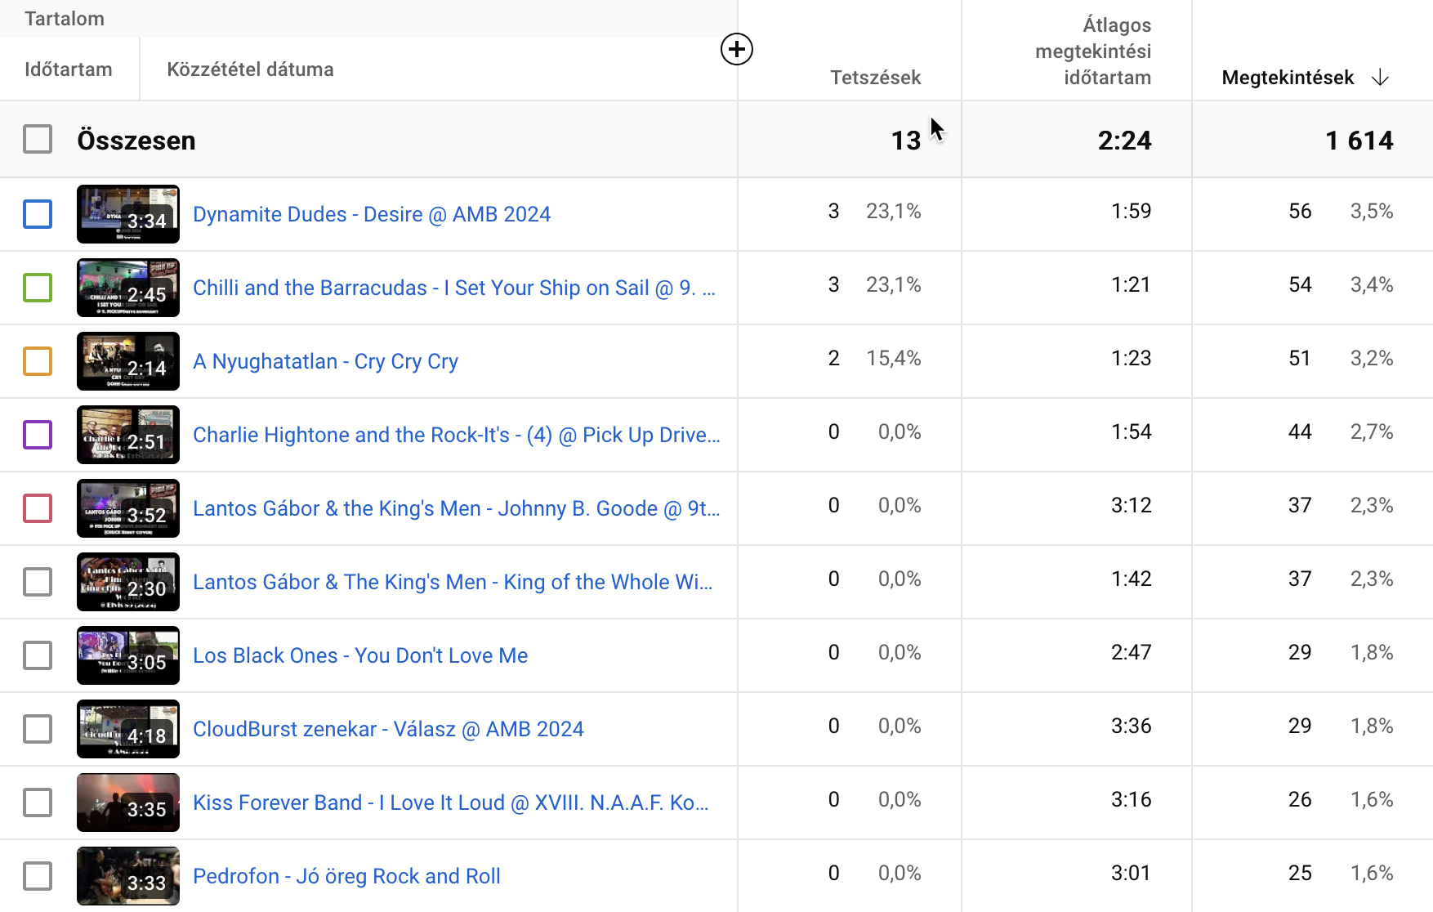Screen dimensions: 1433x912
Task: Toggle the purple Charlie Hightone checkbox
Action: (x=38, y=435)
